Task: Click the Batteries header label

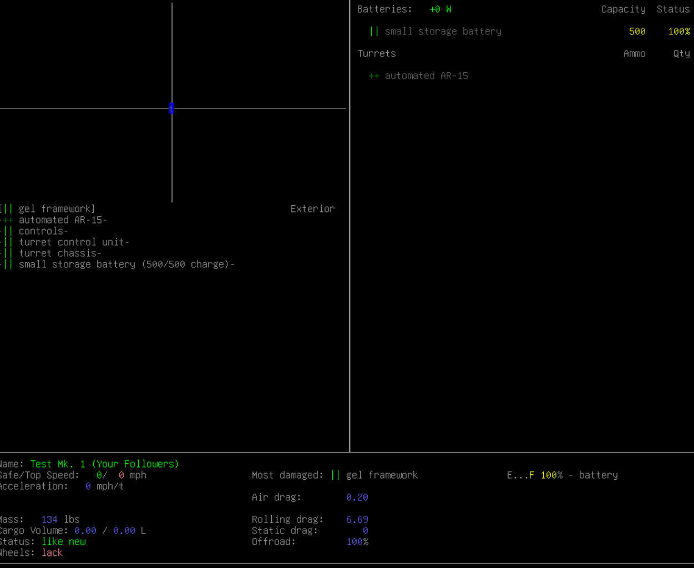Action: [384, 9]
